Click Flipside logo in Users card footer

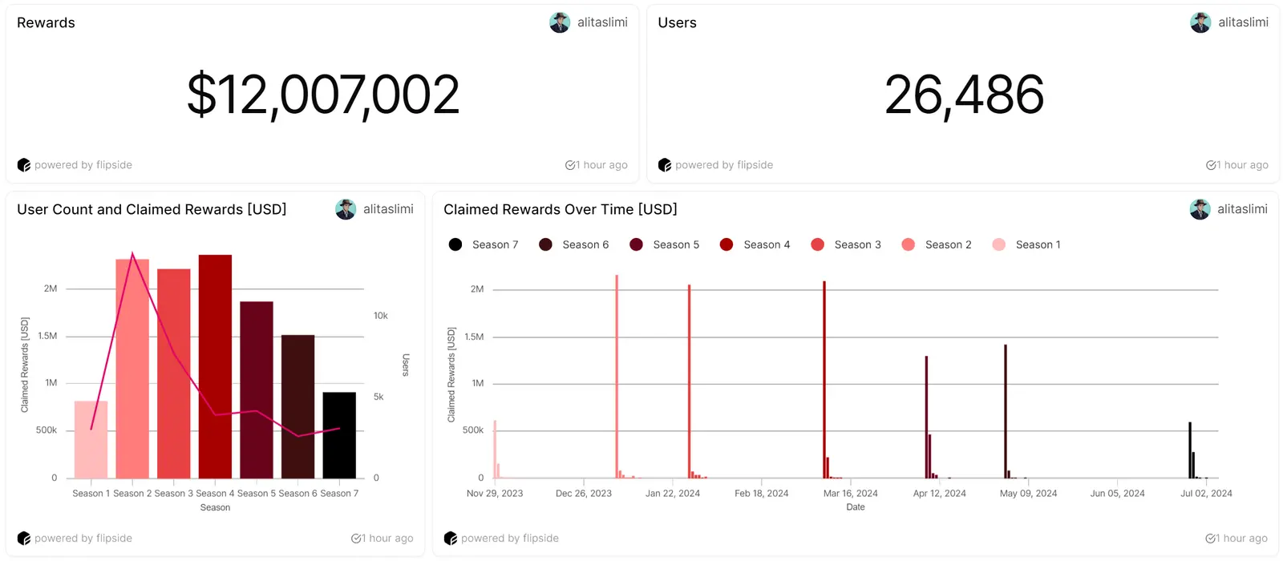665,165
